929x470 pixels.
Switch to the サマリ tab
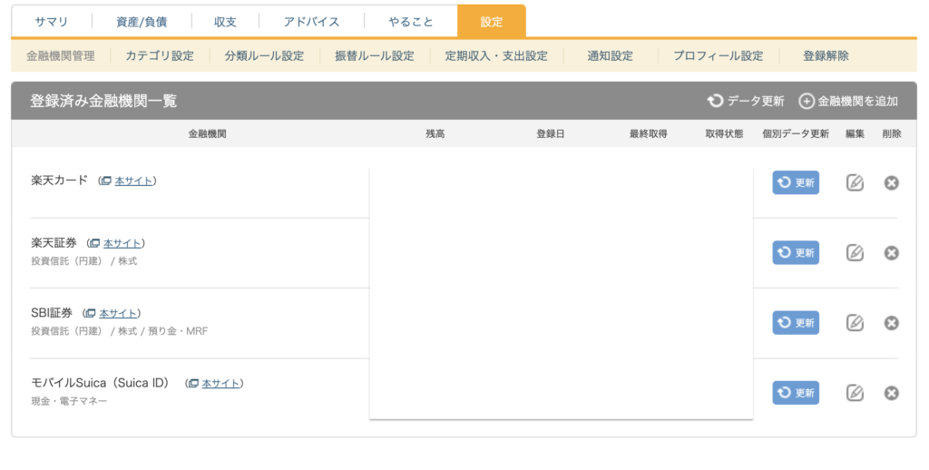point(52,22)
